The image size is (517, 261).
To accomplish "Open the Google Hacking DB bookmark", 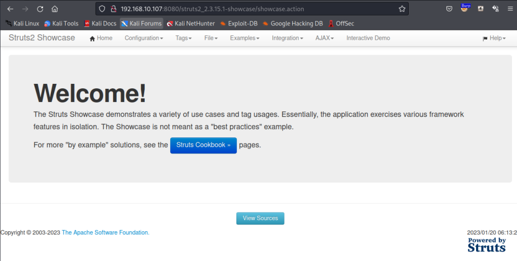I will [293, 23].
